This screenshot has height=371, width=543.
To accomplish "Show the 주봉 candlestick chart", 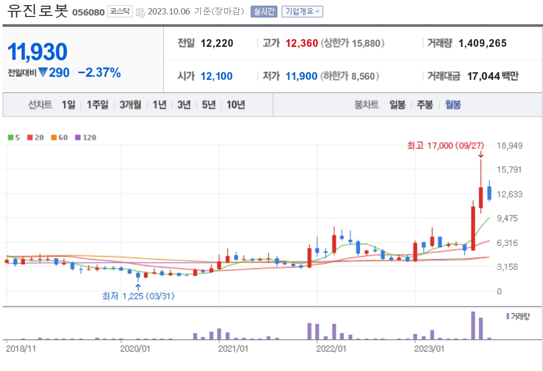I will click(x=425, y=105).
